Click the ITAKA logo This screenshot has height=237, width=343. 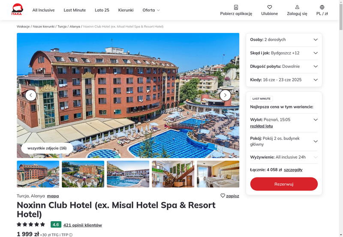[17, 9]
